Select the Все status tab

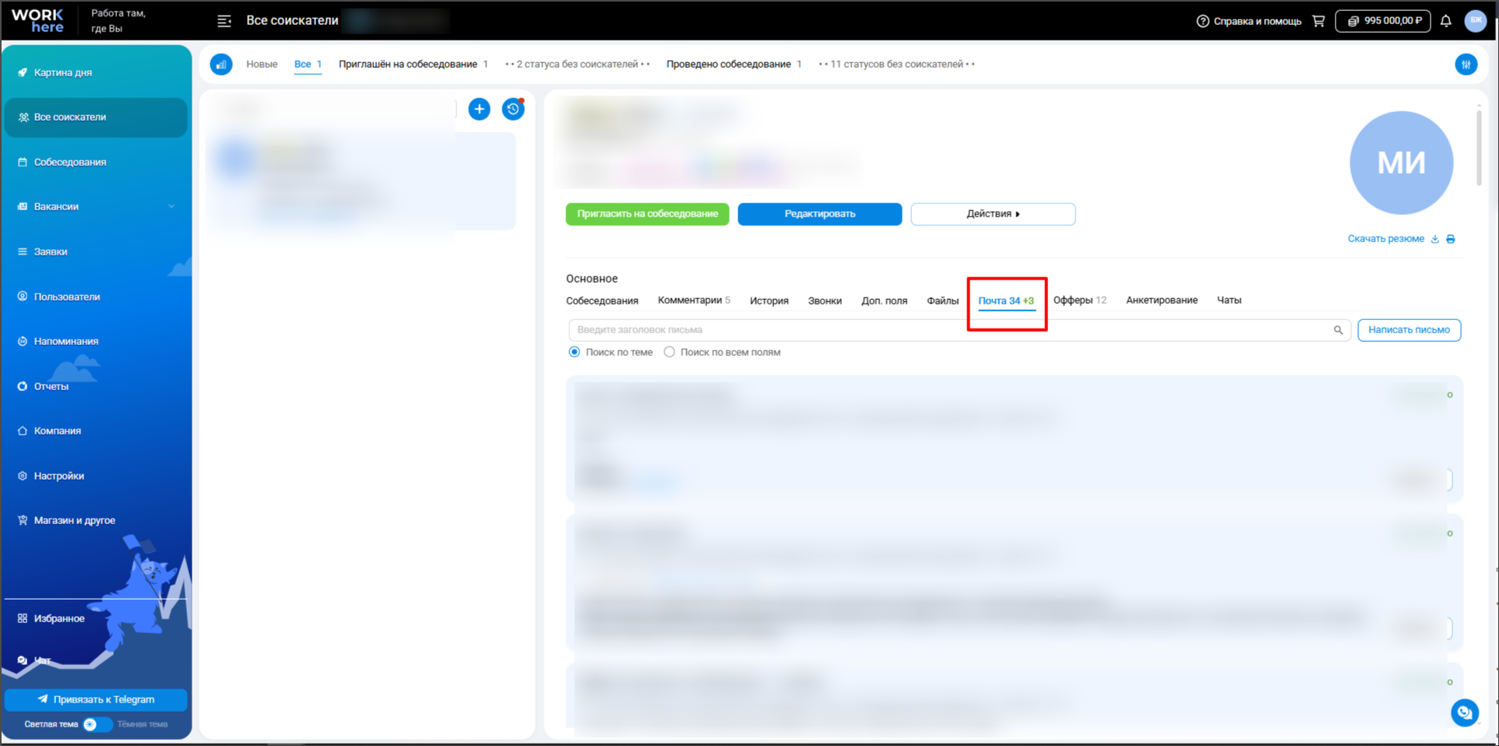click(x=308, y=64)
